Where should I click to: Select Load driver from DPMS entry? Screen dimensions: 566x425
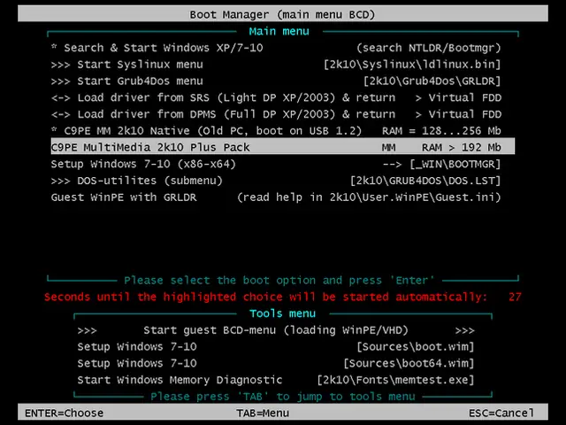283,114
